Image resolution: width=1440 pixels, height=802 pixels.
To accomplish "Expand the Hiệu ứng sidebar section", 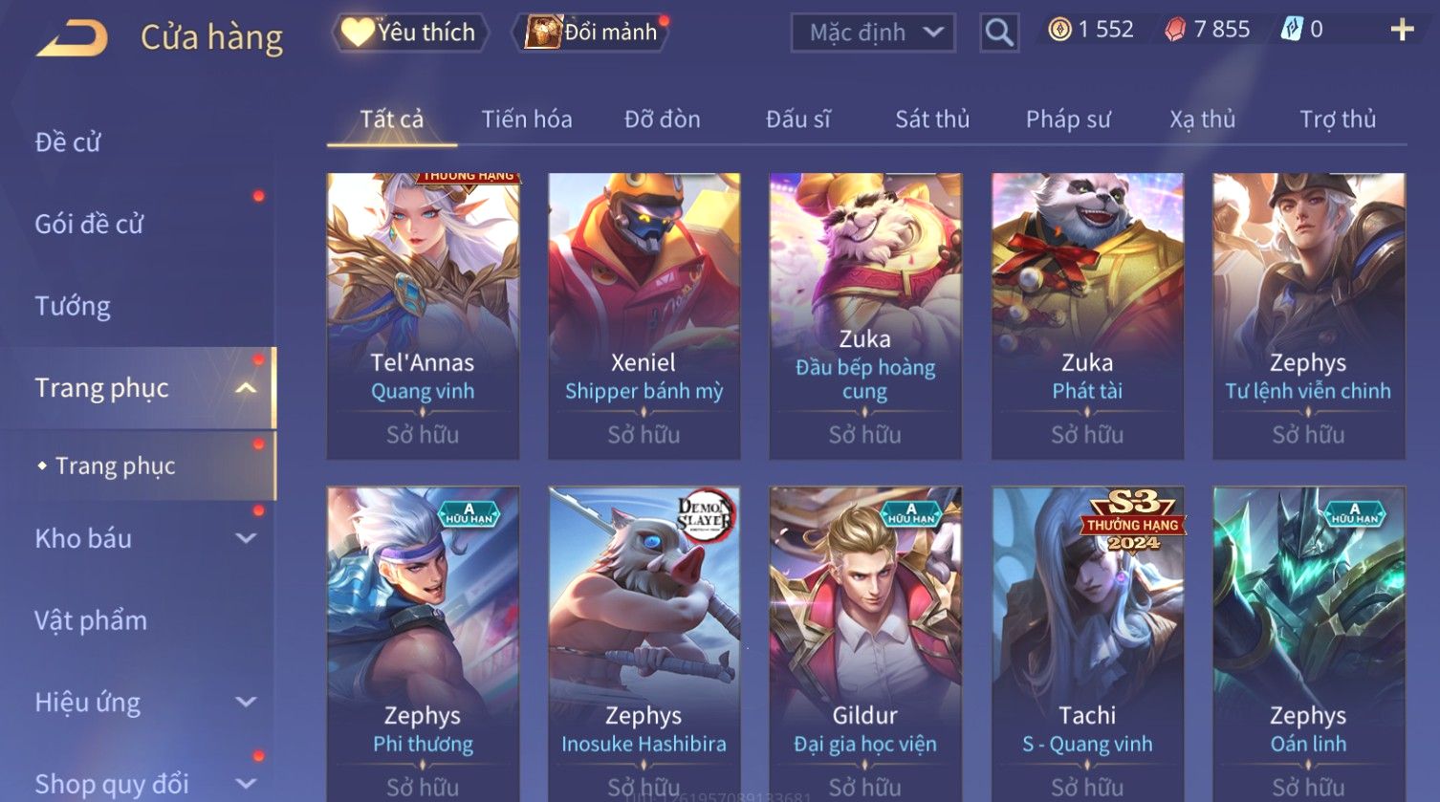I will click(246, 702).
